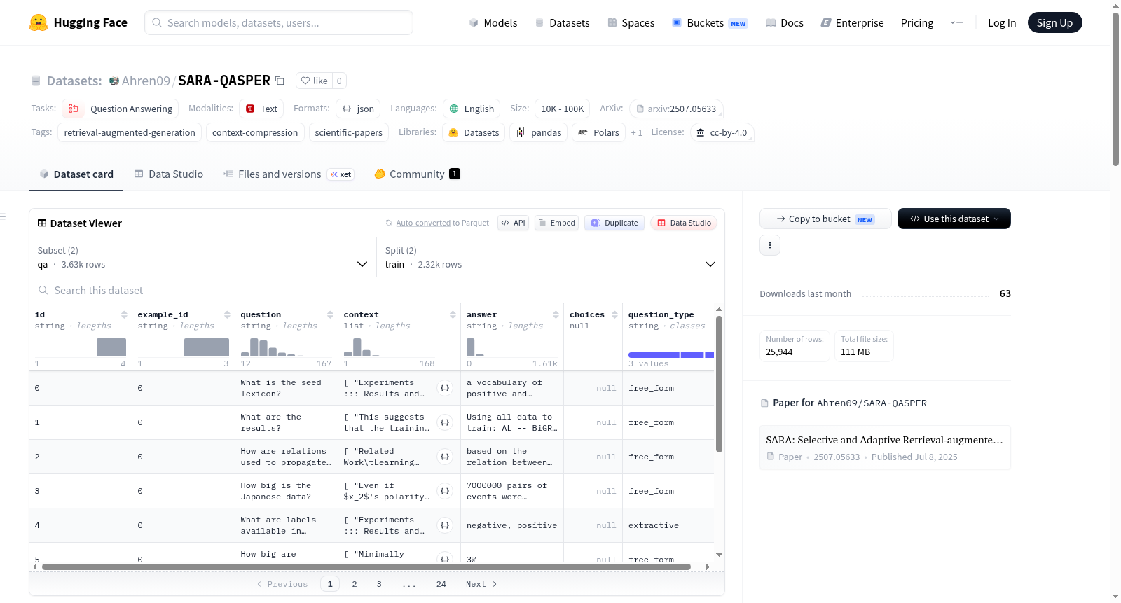Open the Datasets library tag
Viewport: 1121px width, 603px height.
point(474,132)
